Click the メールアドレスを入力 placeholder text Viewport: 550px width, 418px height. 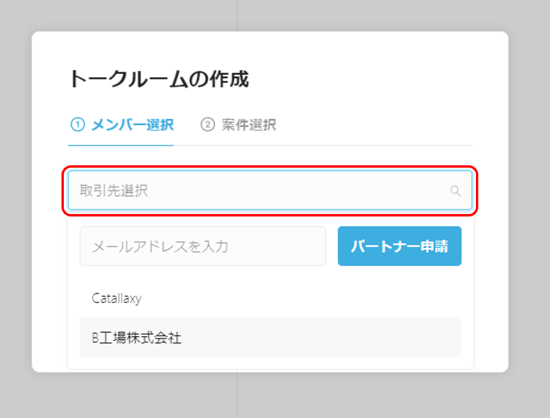click(160, 246)
